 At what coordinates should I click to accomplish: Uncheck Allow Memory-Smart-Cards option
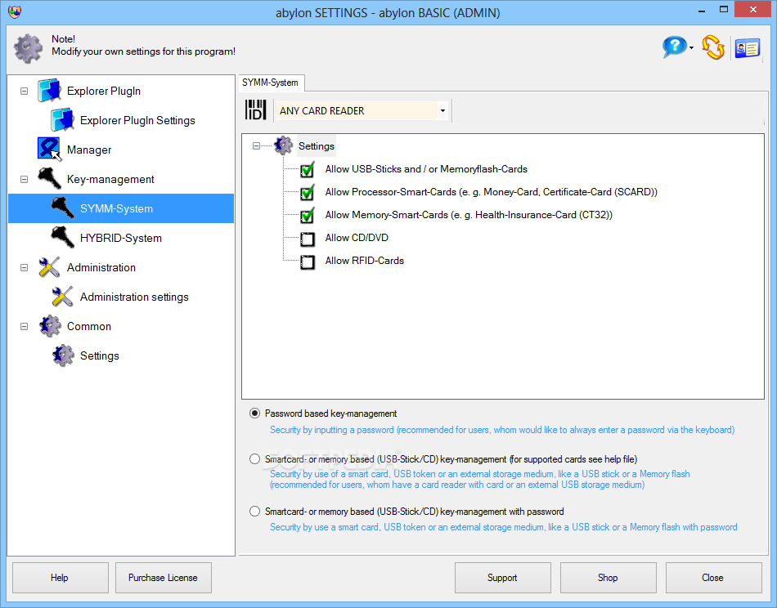[308, 216]
